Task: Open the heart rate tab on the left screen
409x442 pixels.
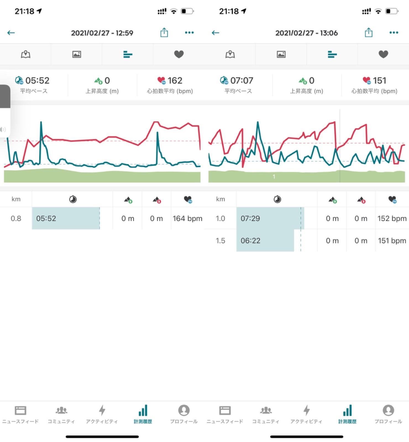Action: pyautogui.click(x=179, y=54)
